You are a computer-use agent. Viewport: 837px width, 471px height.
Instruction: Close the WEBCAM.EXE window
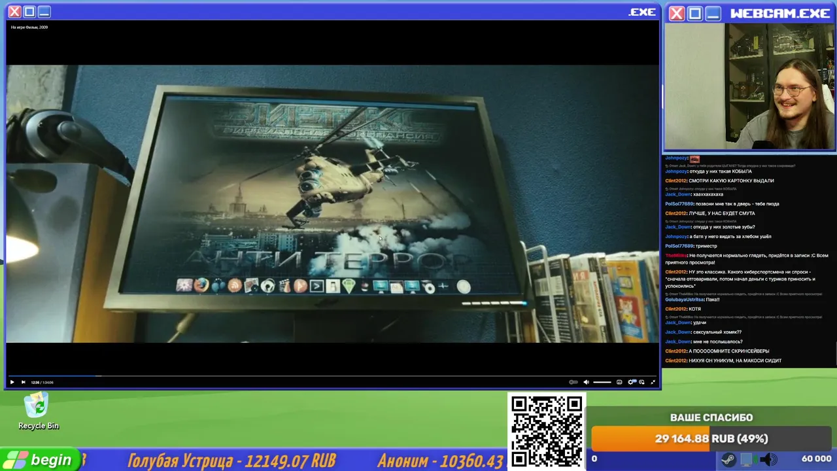click(x=677, y=14)
